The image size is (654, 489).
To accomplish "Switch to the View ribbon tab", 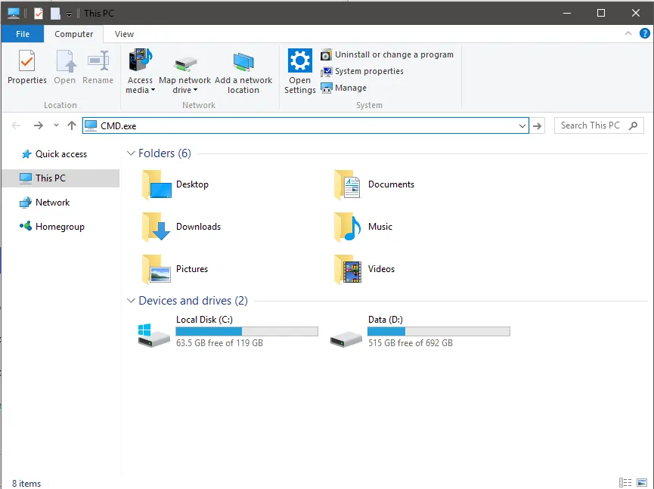I will (124, 34).
